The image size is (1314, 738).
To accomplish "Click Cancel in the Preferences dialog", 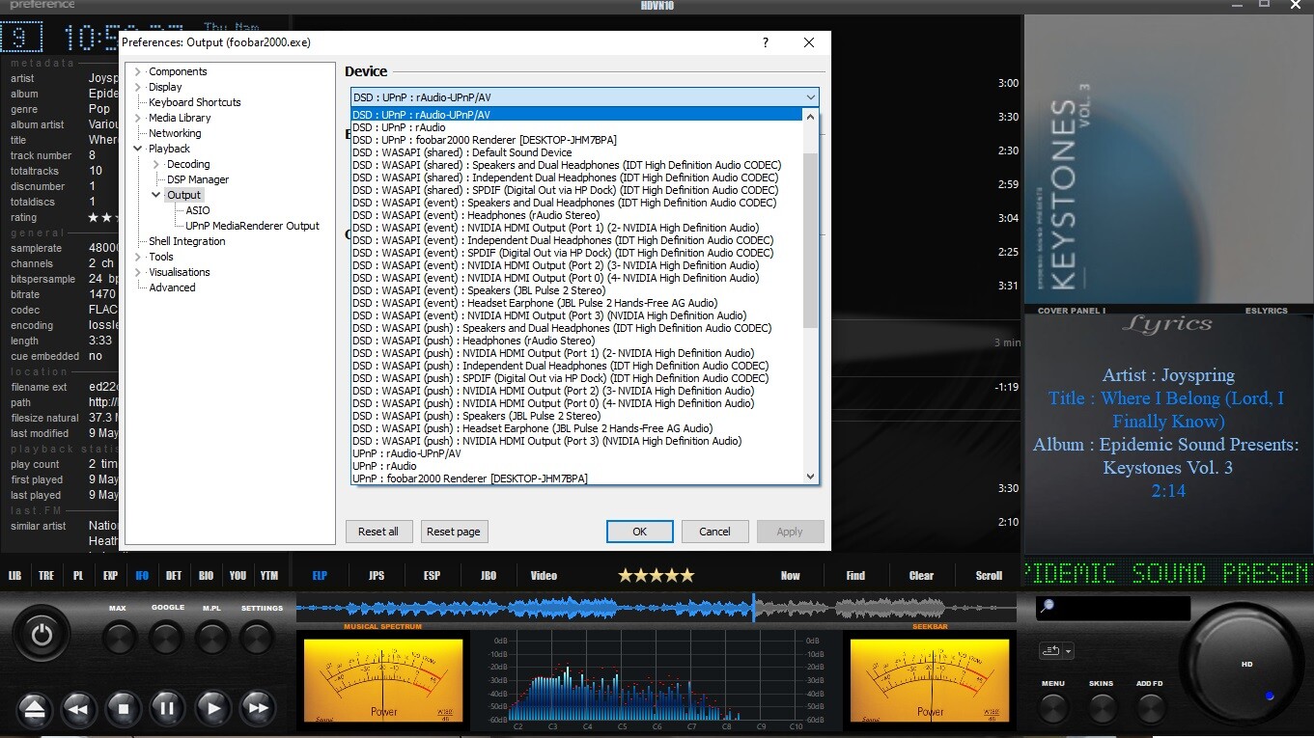I will [714, 532].
